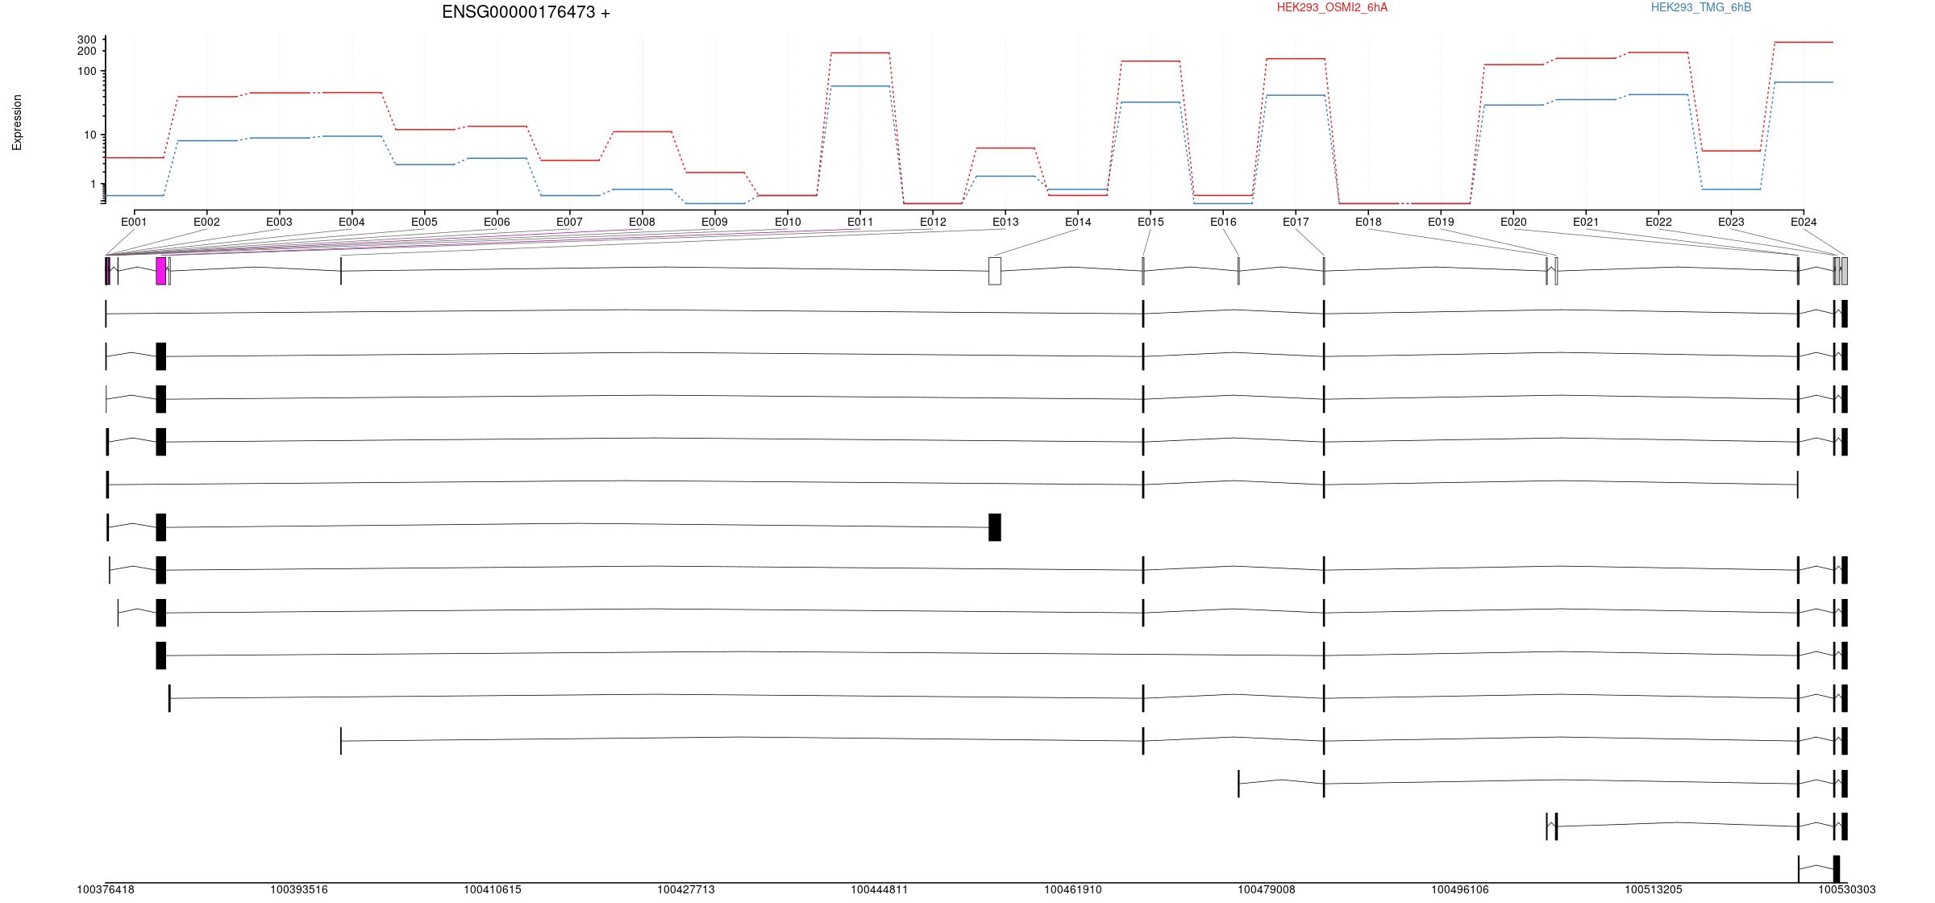Screen dimensions: 1935x903
Task: Click exon label E005
Action: 424,222
